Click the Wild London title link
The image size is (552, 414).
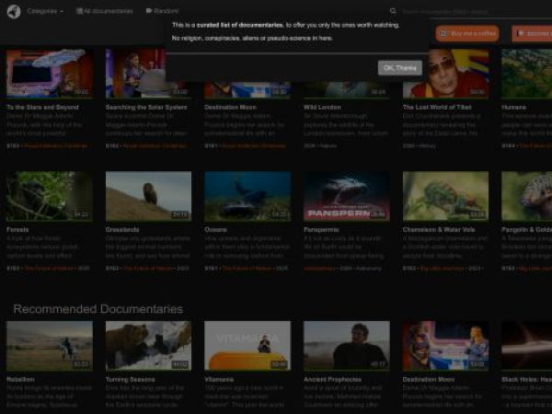[323, 107]
